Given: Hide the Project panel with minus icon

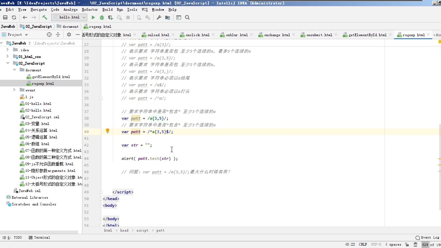Looking at the screenshot, I should click(x=77, y=35).
